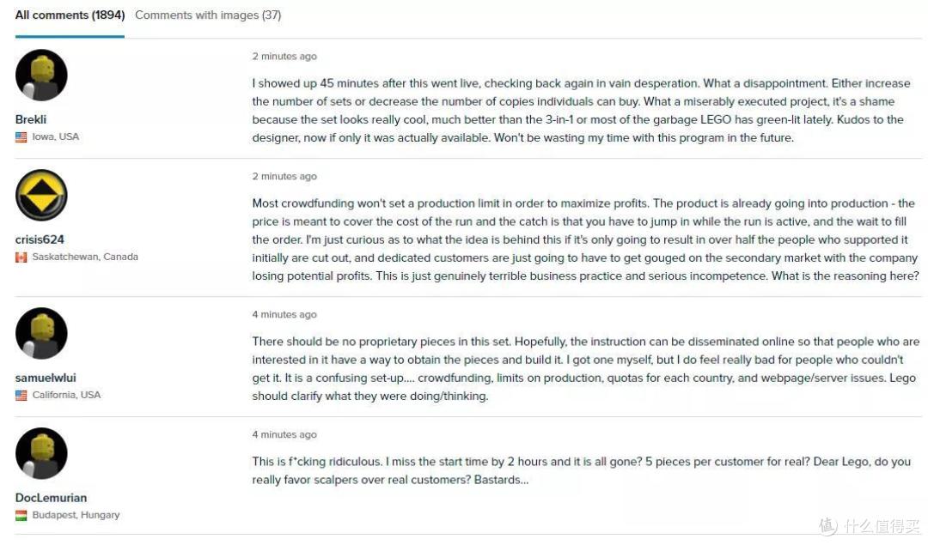The image size is (928, 545).
Task: Click samuelwlui's '4 minutes ago' timestamp
Action: (x=284, y=314)
